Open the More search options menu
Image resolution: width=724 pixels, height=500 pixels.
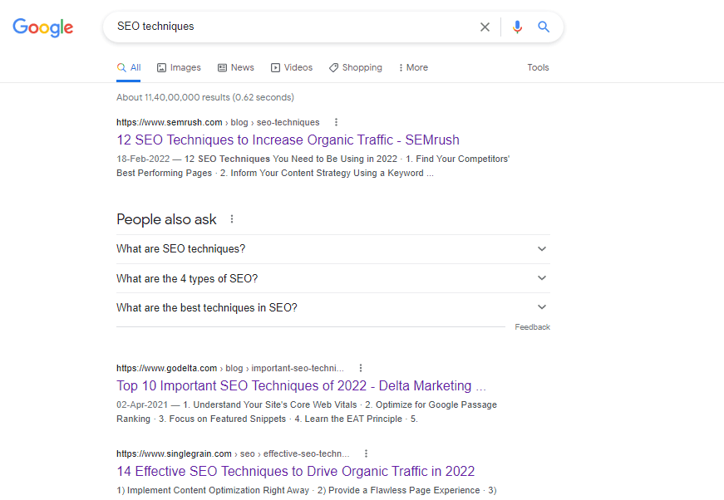413,68
